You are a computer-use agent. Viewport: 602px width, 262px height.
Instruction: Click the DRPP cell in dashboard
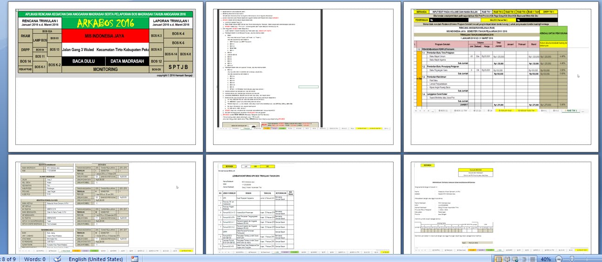pos(26,50)
